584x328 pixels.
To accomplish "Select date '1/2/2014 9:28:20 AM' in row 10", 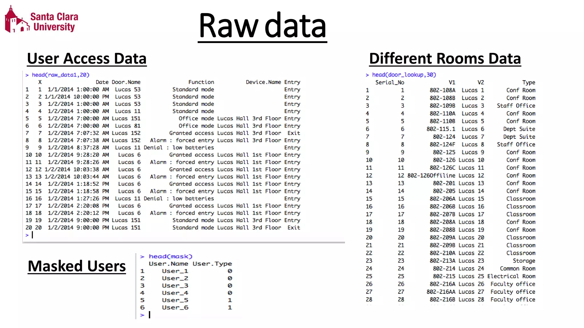I will (78, 155).
